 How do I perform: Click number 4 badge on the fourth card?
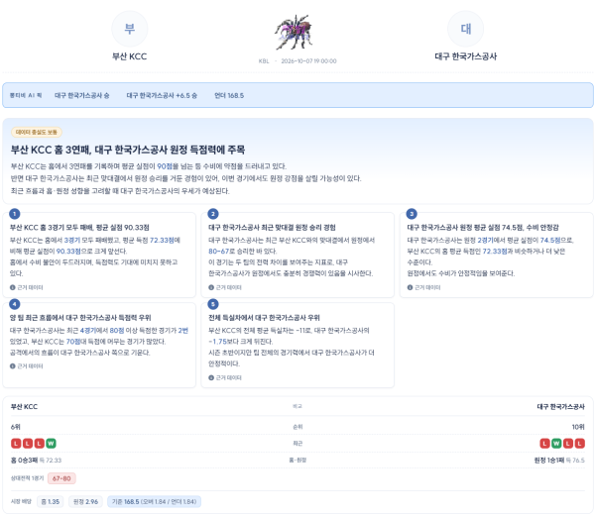(15, 304)
